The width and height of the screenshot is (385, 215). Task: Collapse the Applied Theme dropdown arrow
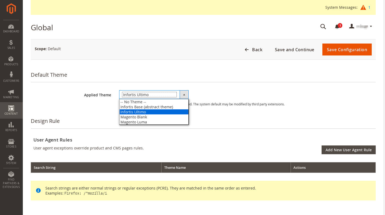coord(184,95)
